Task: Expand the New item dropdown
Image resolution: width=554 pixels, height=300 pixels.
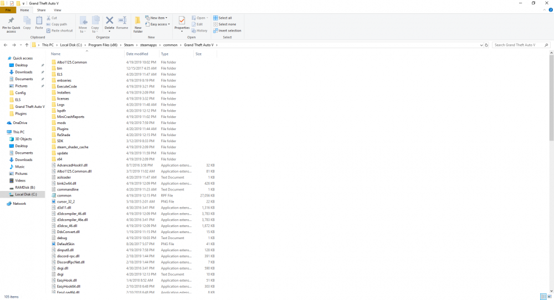Action: click(156, 18)
